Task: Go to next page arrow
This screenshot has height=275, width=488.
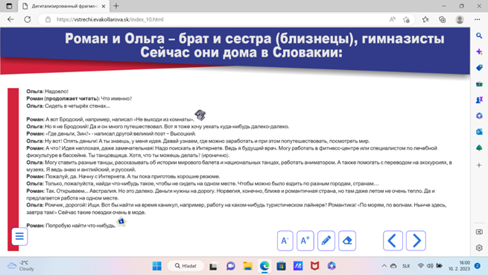Action: click(416, 241)
